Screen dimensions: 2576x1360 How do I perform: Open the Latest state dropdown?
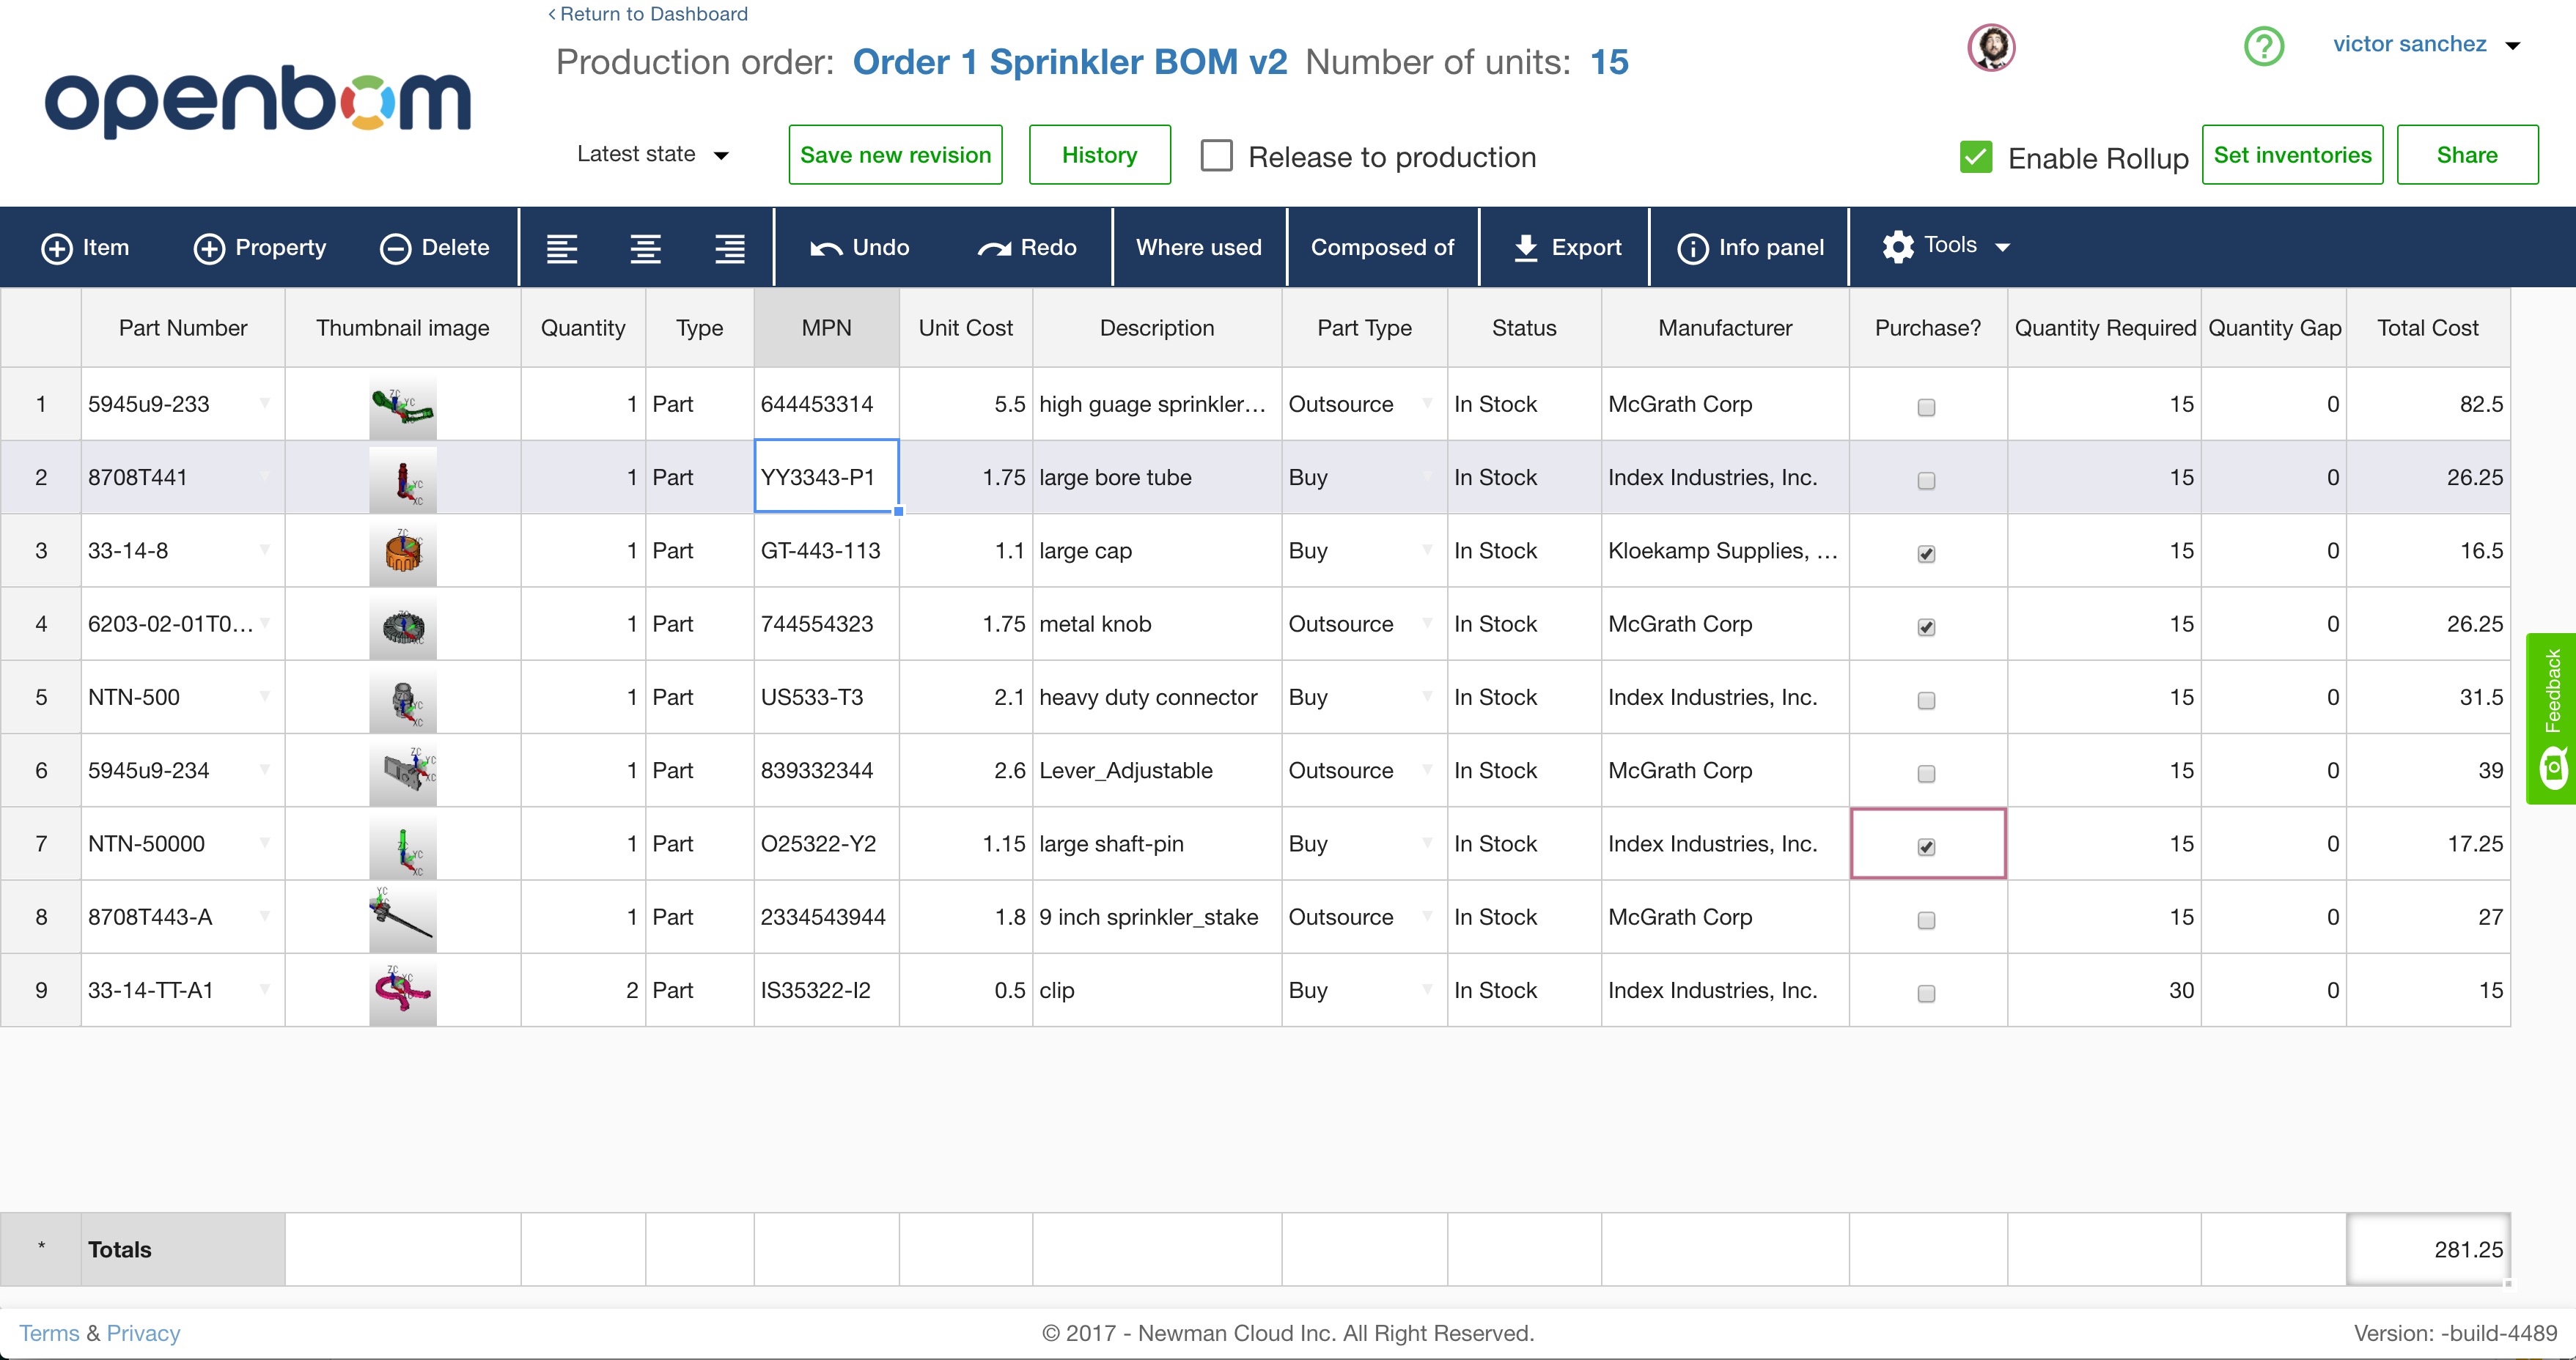tap(652, 155)
